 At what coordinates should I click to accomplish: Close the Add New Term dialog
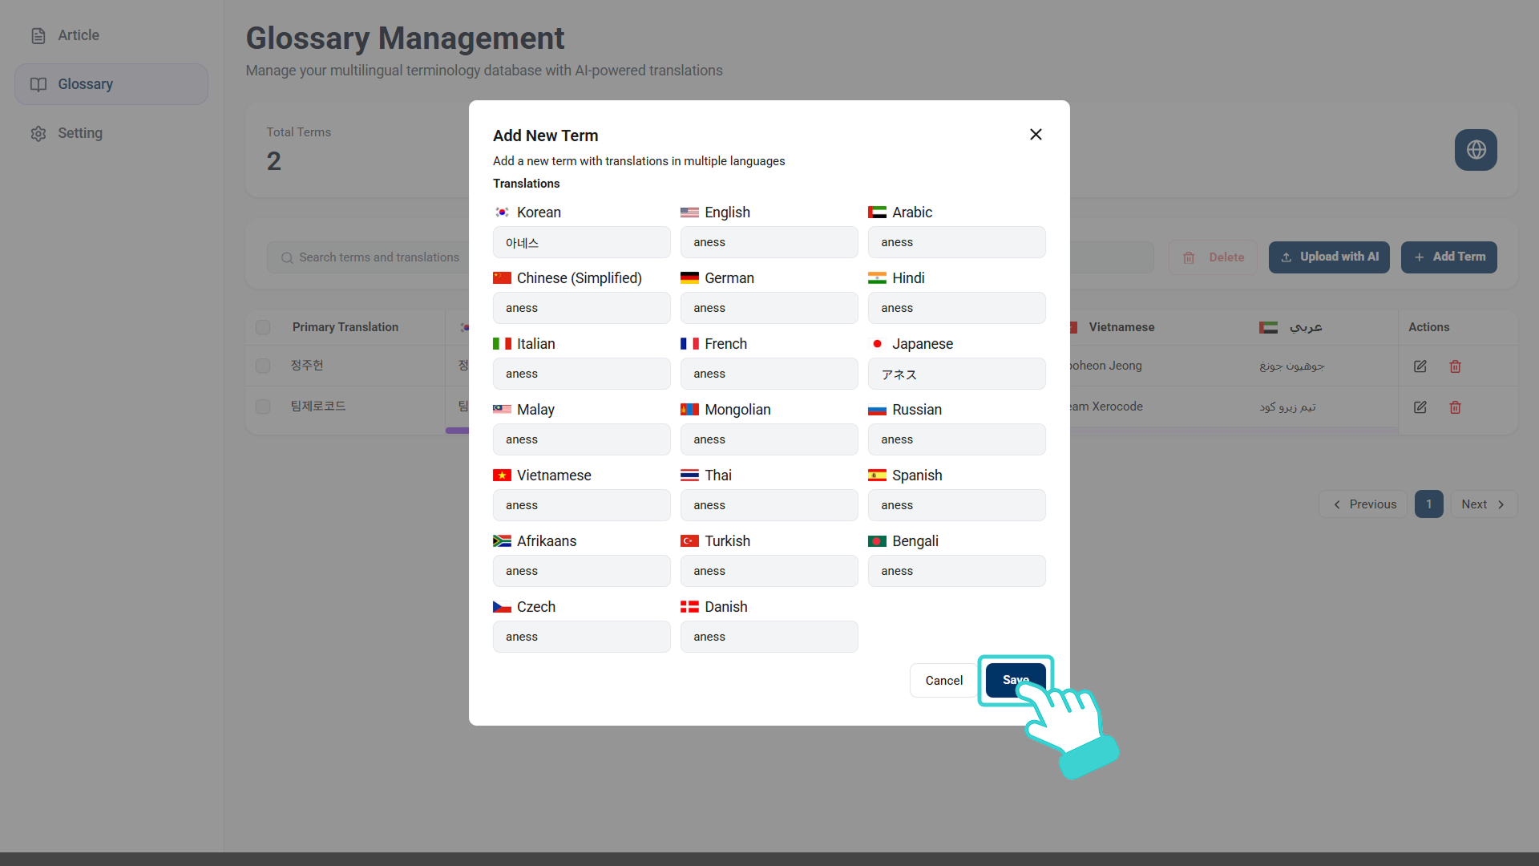(x=1036, y=135)
